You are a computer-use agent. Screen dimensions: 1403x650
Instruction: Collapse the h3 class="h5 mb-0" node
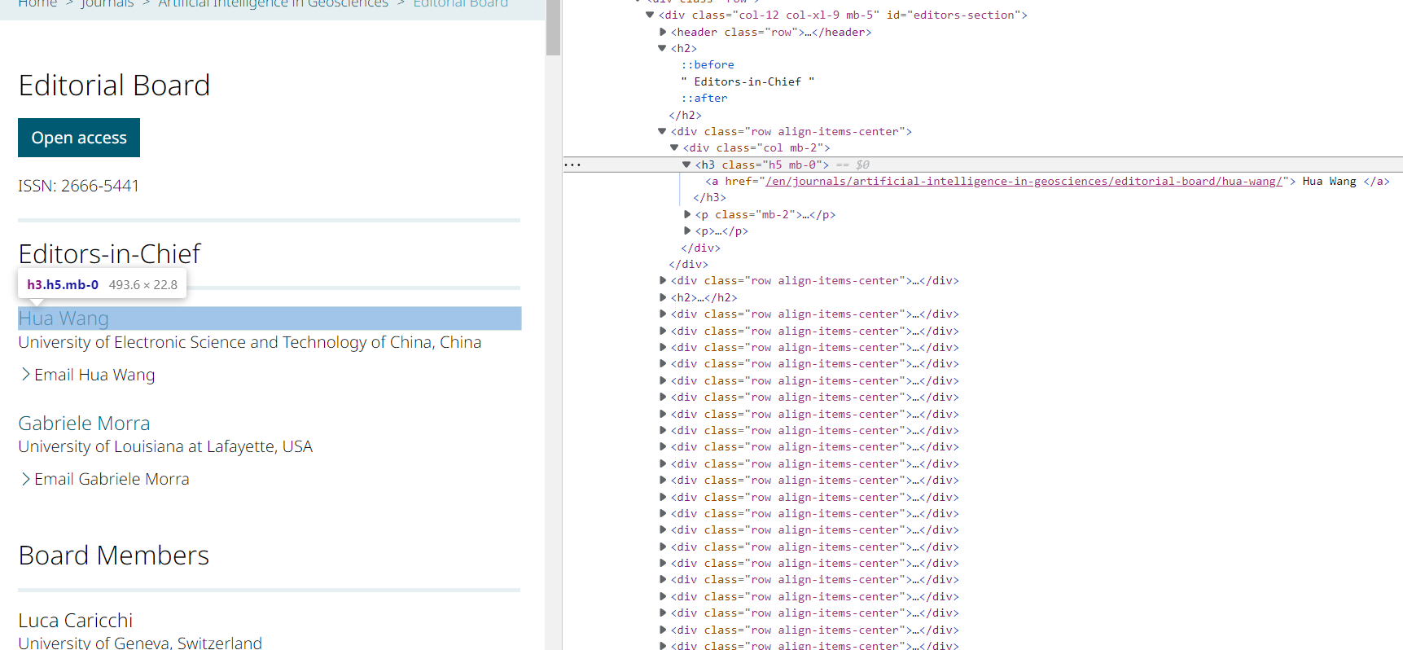(x=686, y=165)
